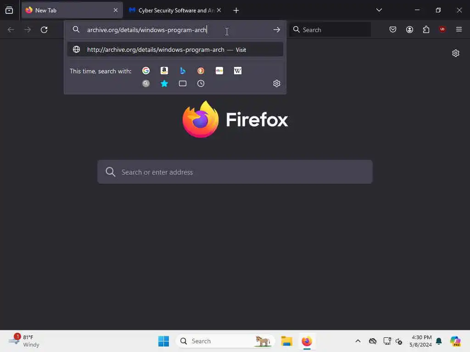The width and height of the screenshot is (470, 352).
Task: Click the Windows taskbar Search box
Action: click(x=225, y=341)
